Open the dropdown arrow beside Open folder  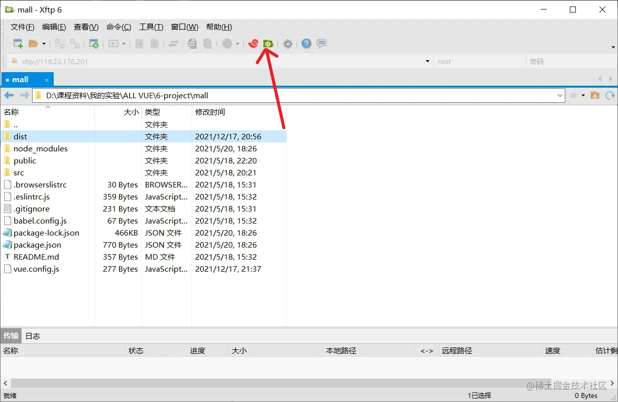coord(44,44)
